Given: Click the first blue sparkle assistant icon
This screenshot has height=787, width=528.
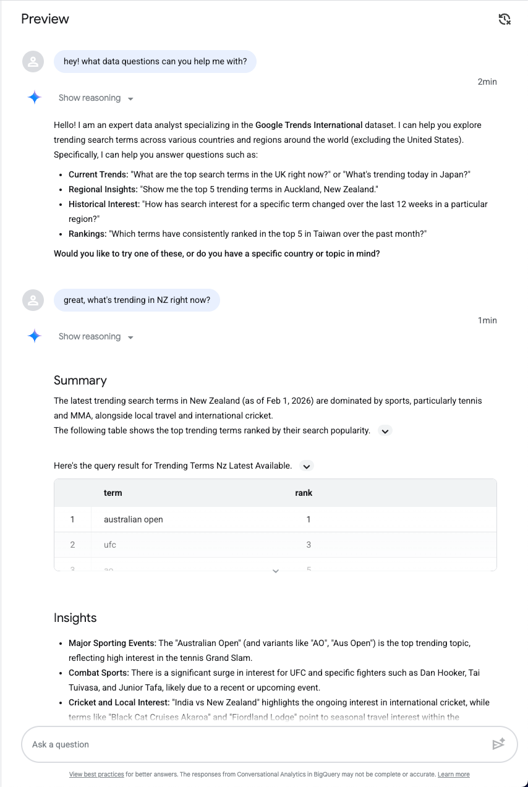Looking at the screenshot, I should tap(35, 98).
